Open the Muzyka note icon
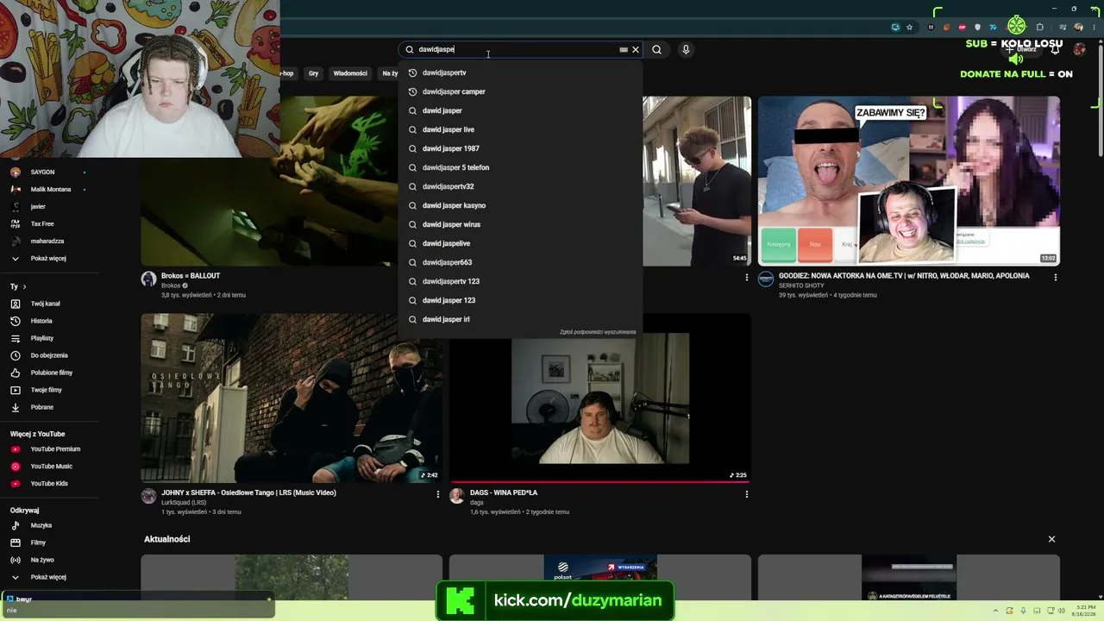Image resolution: width=1104 pixels, height=621 pixels. coord(16,525)
